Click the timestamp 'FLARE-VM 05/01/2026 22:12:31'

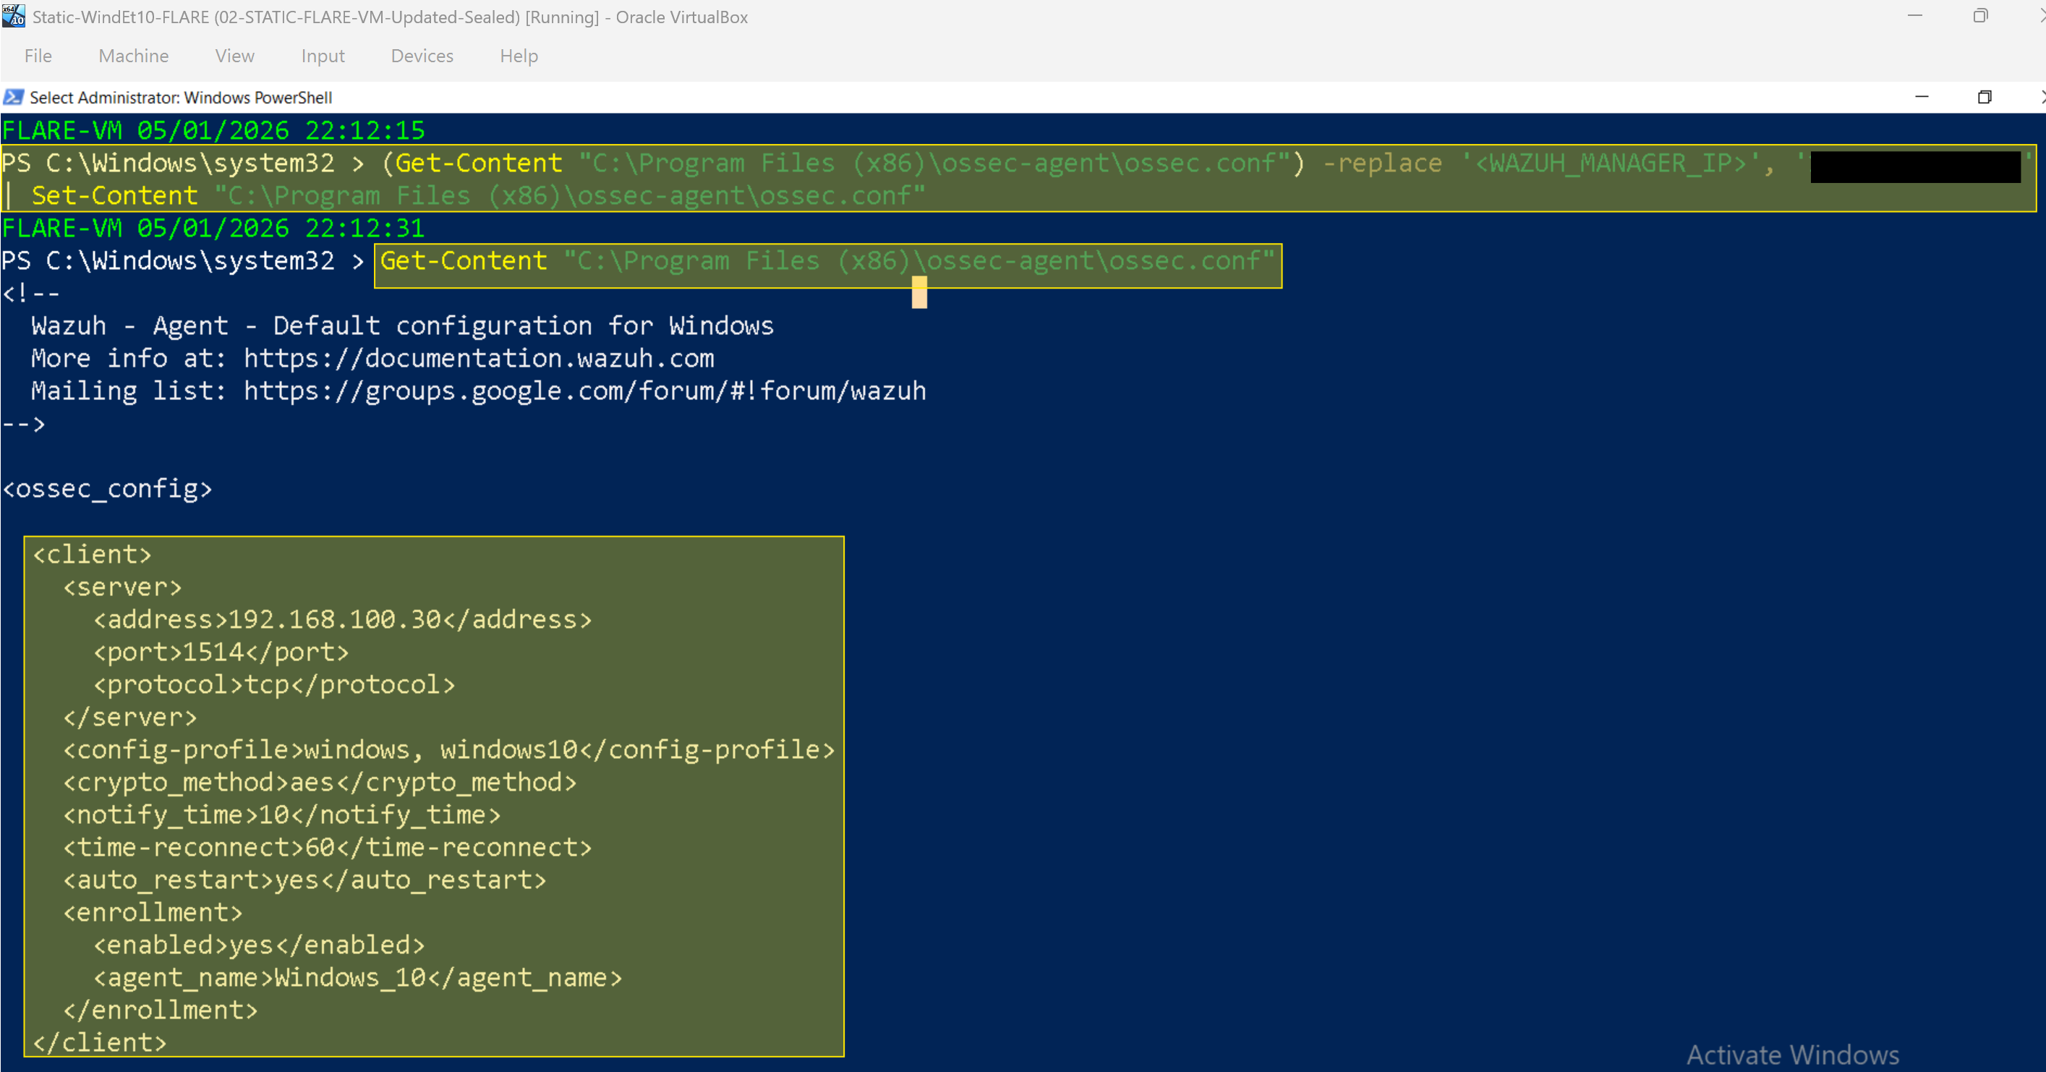pyautogui.click(x=213, y=227)
